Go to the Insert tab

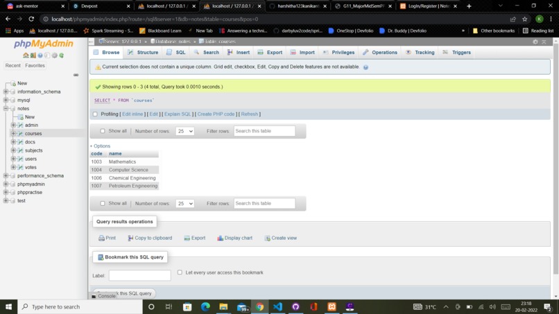239,53
